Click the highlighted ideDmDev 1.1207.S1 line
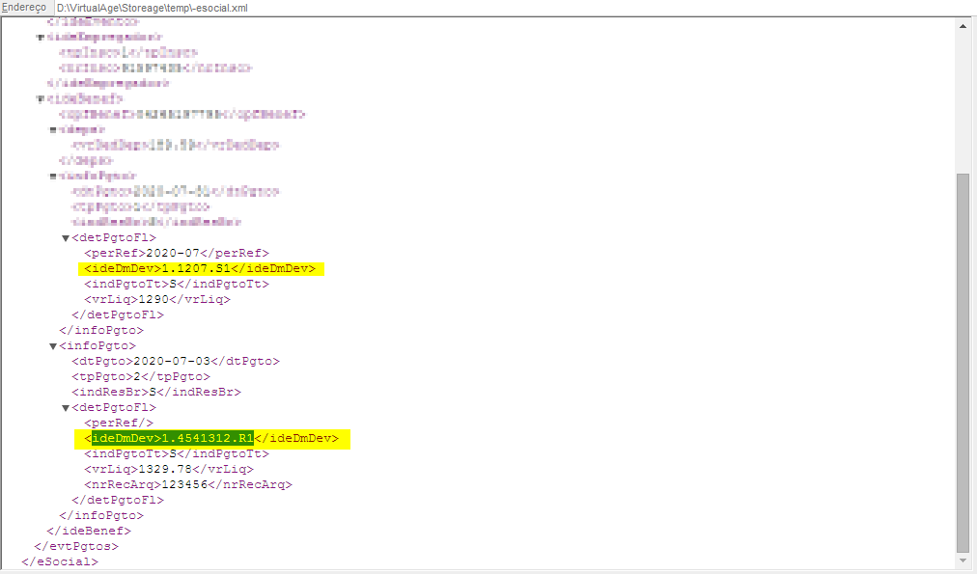The image size is (977, 574). tap(200, 268)
